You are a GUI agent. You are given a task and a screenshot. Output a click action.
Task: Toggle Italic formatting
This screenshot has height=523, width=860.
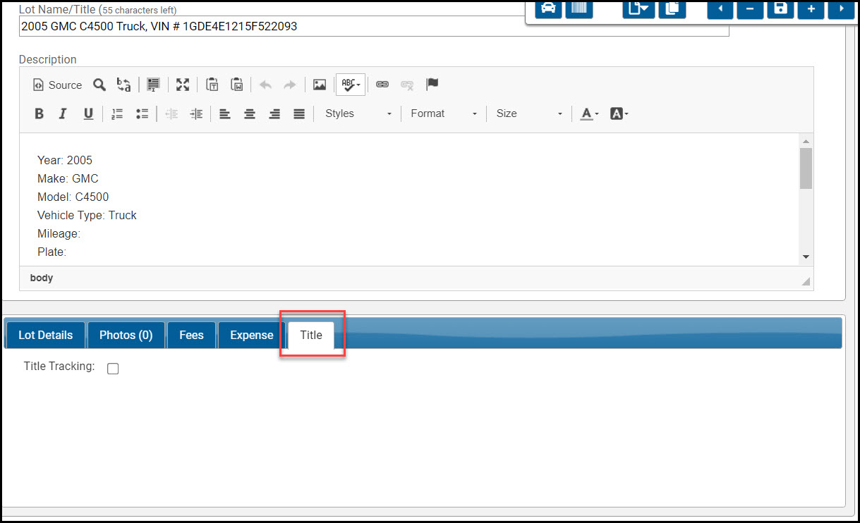[x=63, y=113]
